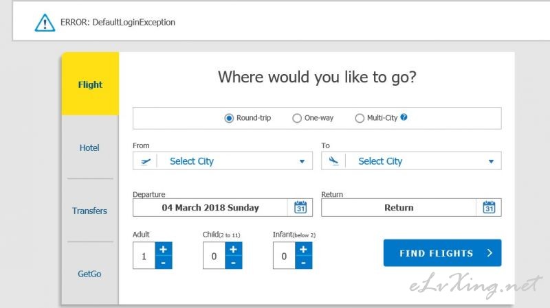
Task: Click the error warning triangle icon
Action: [x=45, y=23]
